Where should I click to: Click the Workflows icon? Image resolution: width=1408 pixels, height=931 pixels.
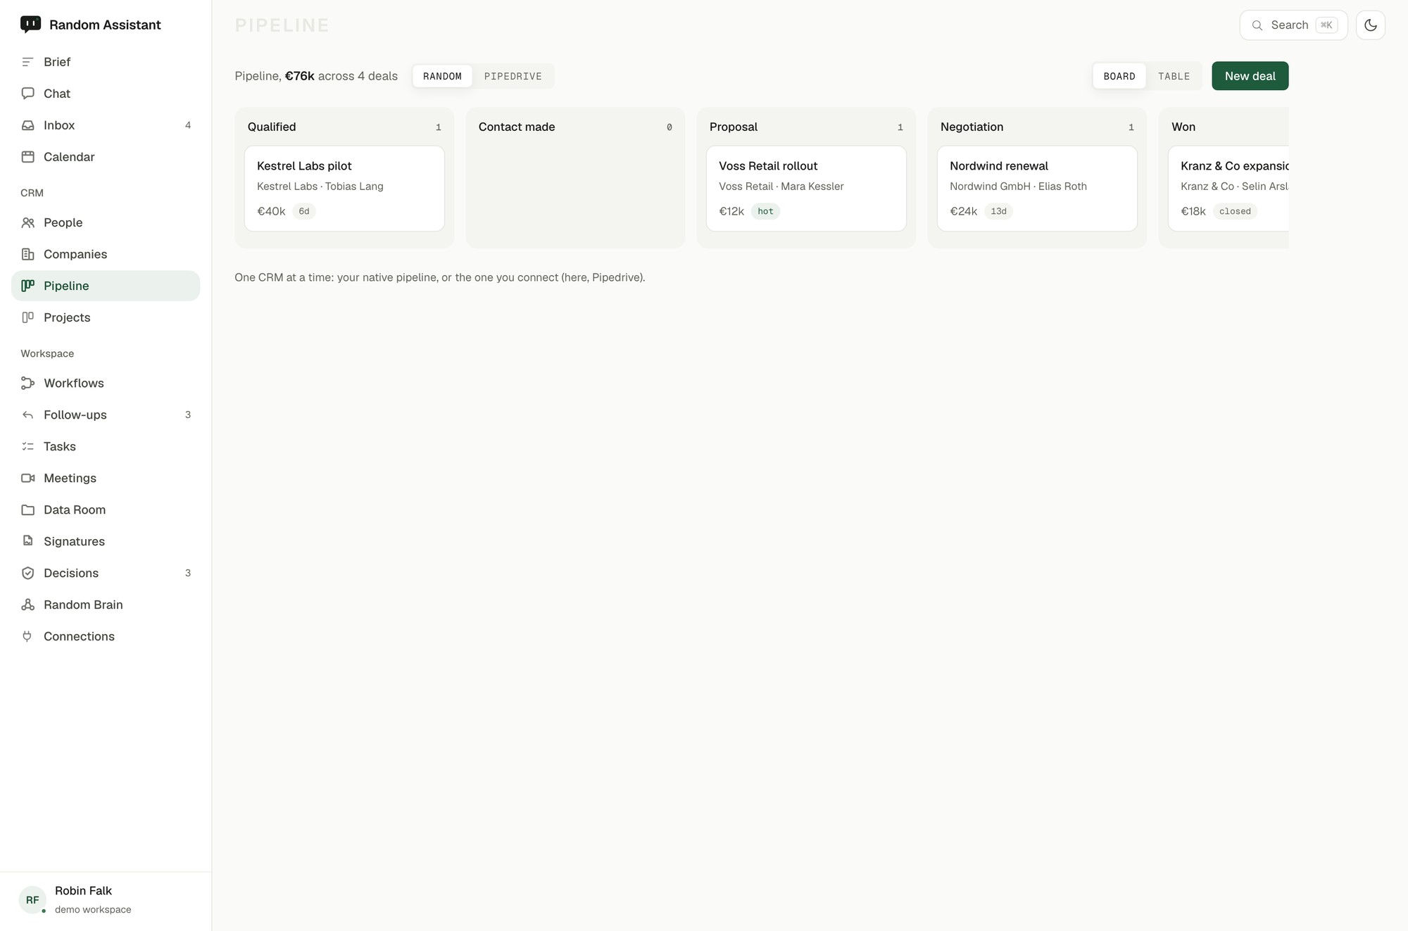click(x=27, y=383)
